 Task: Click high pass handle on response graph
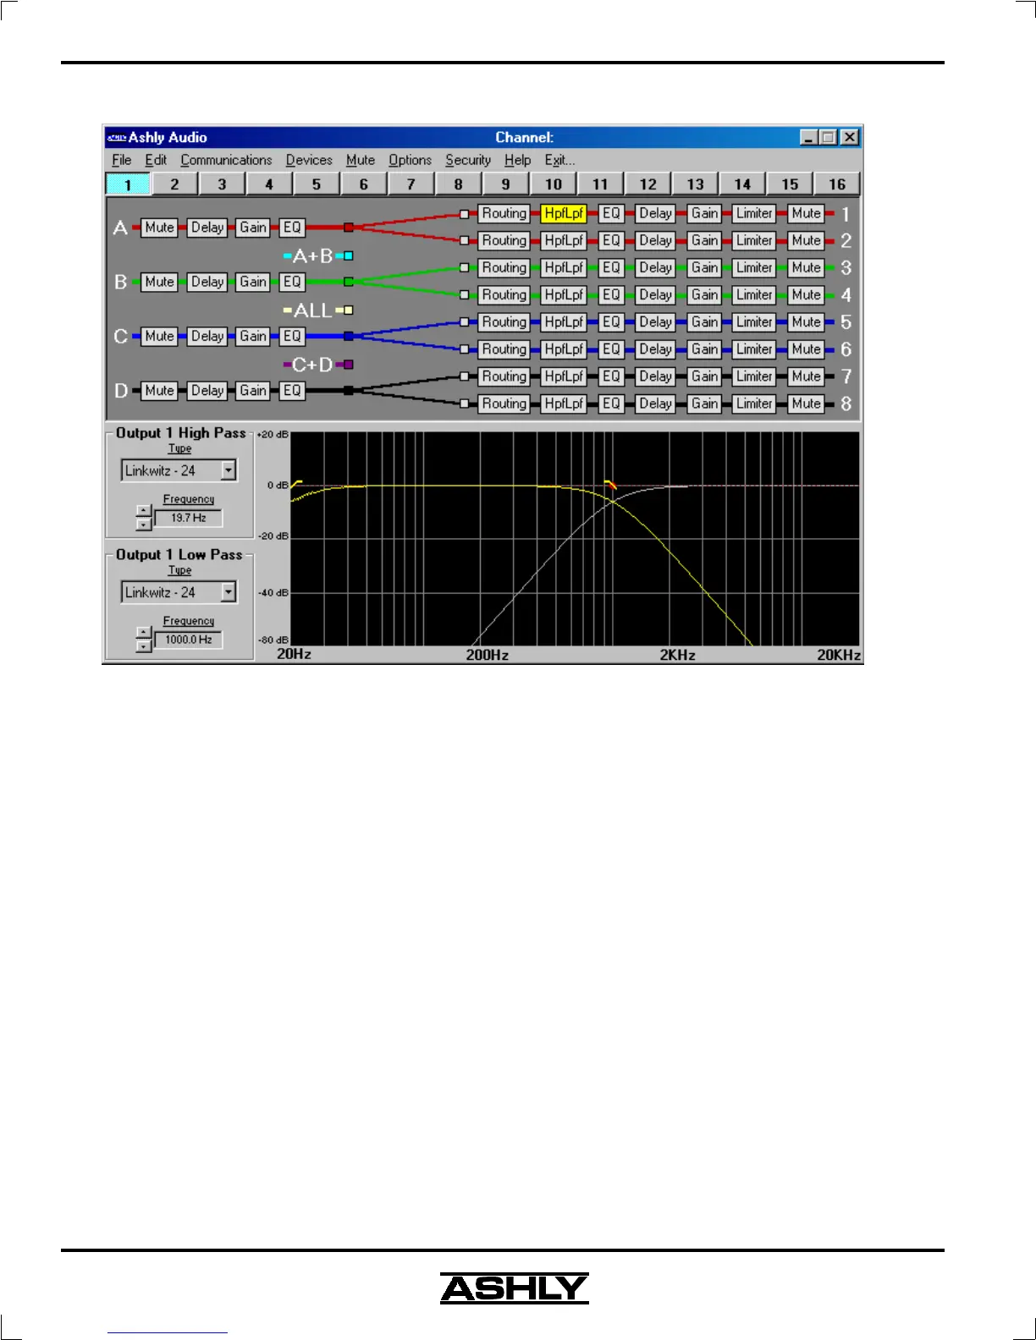point(296,483)
